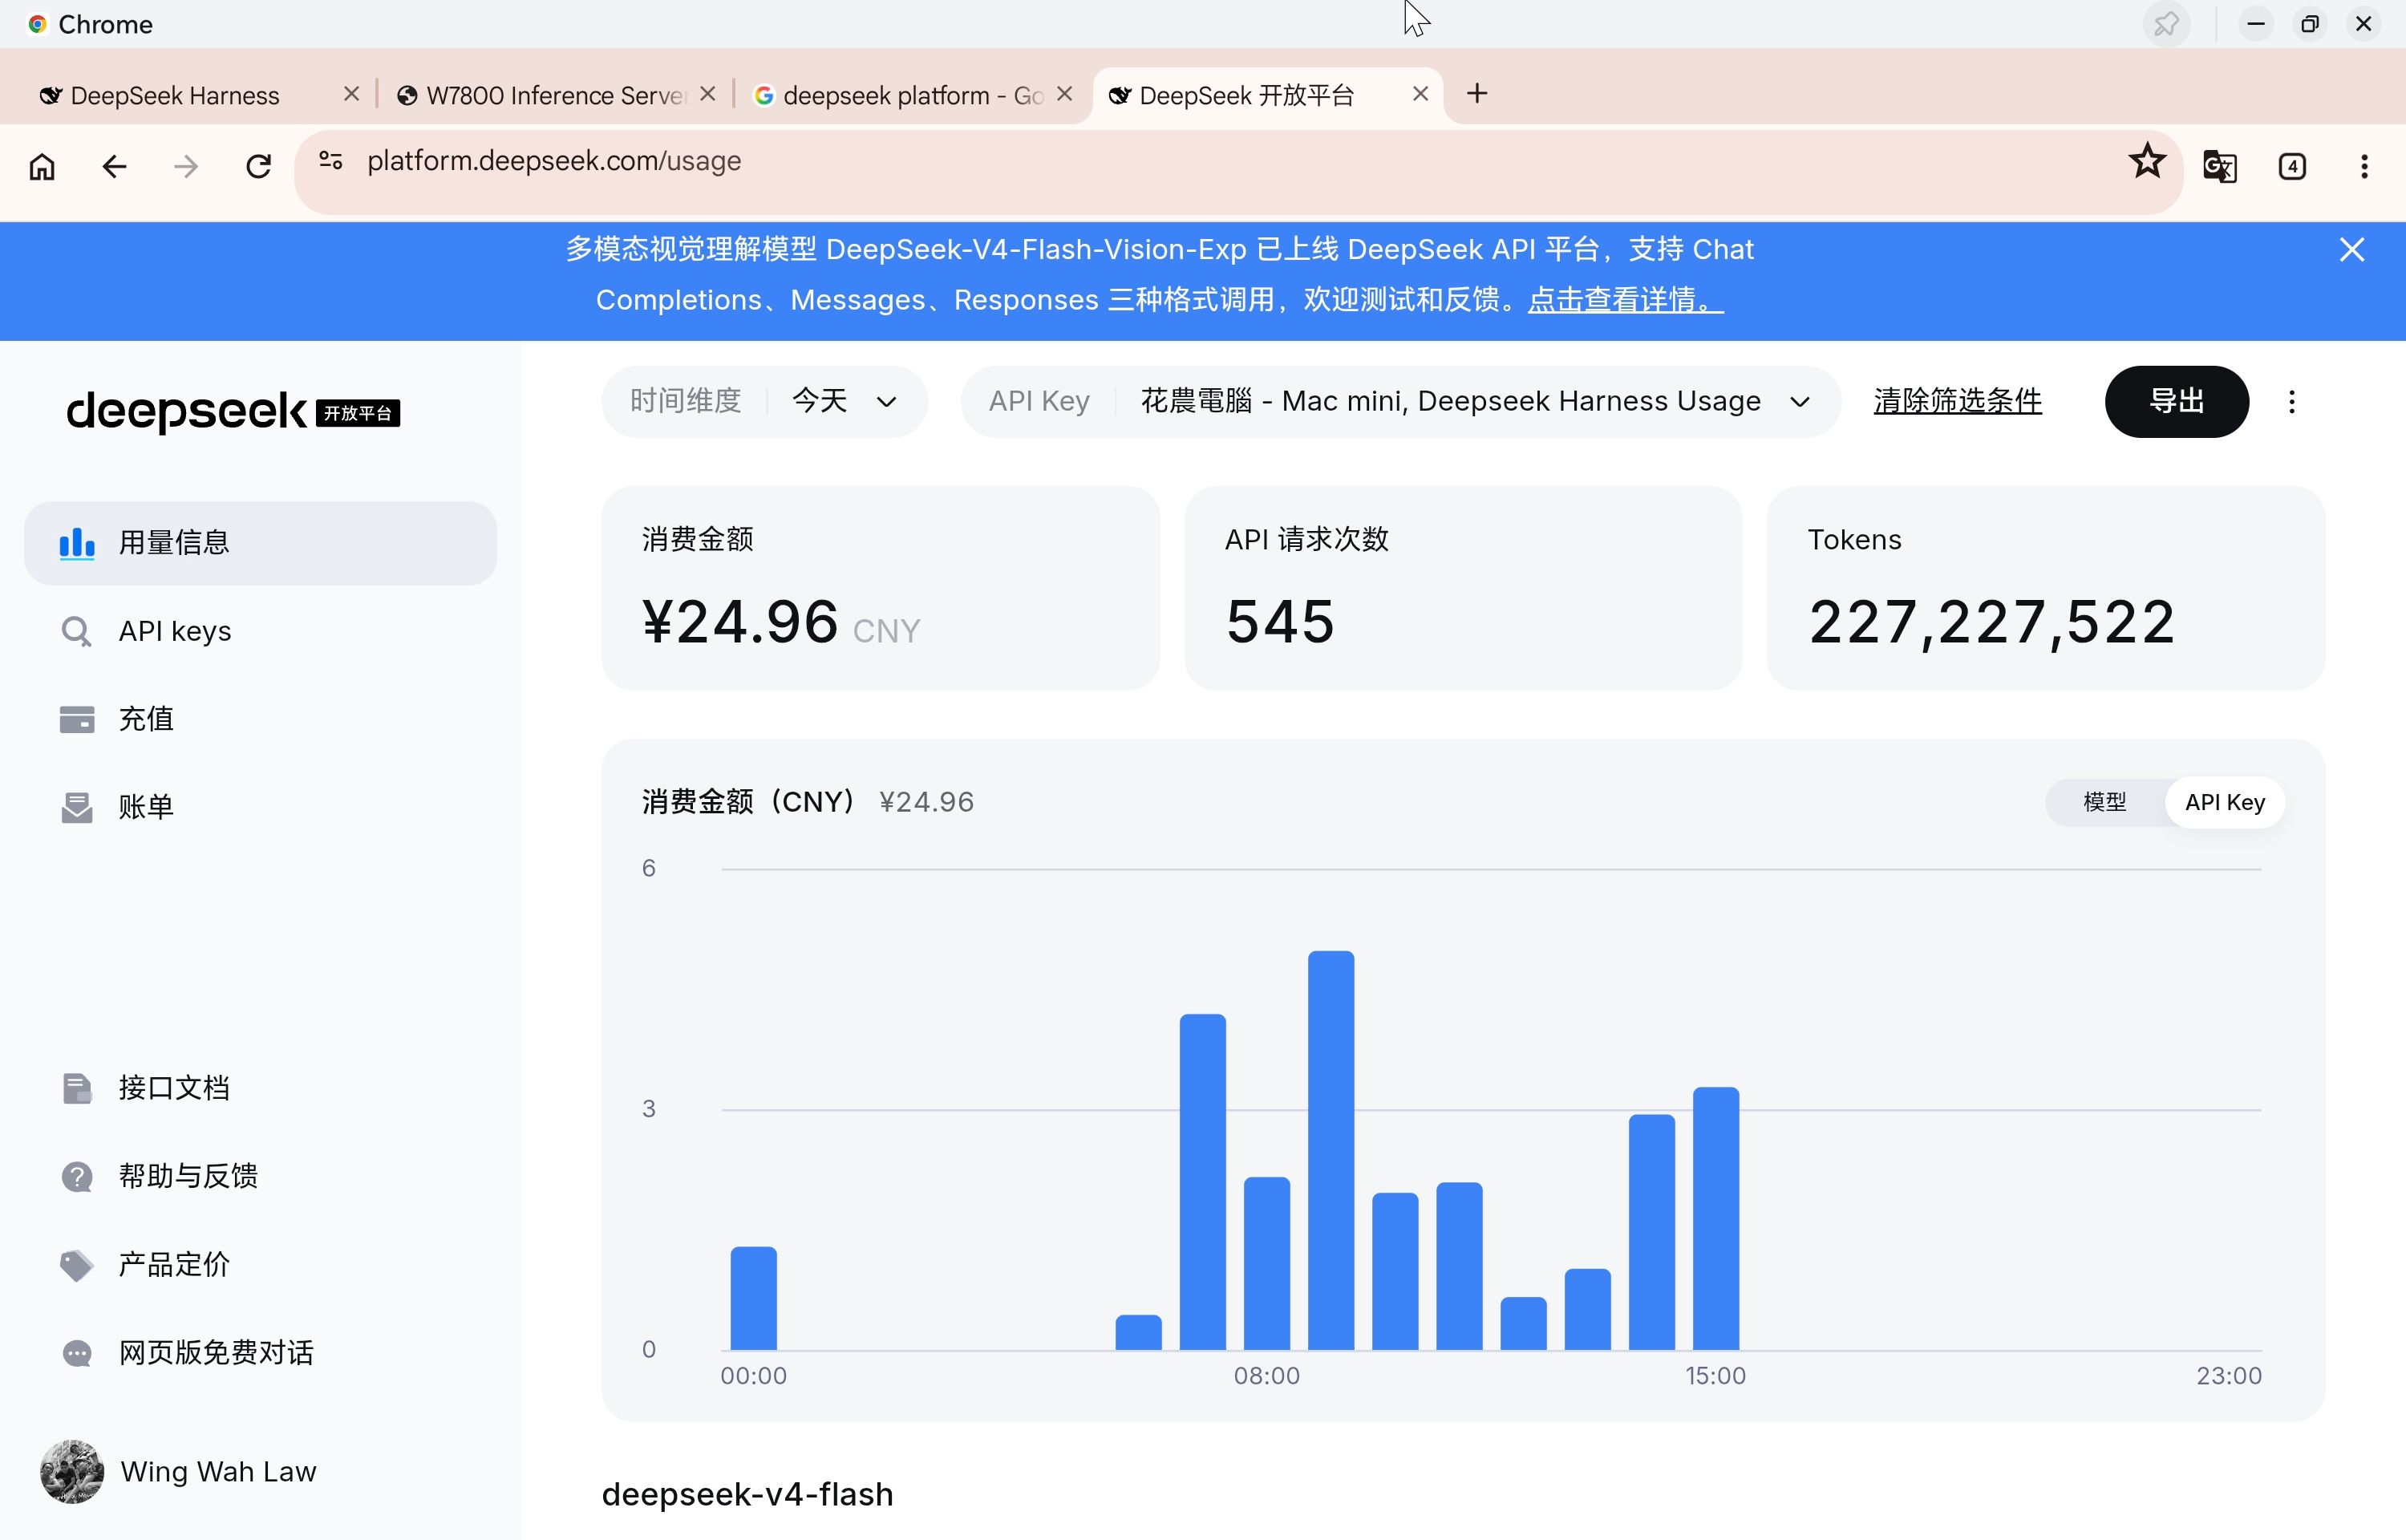Click the price tag icon beside 产品定价
This screenshot has width=2406, height=1540.
pos(77,1265)
